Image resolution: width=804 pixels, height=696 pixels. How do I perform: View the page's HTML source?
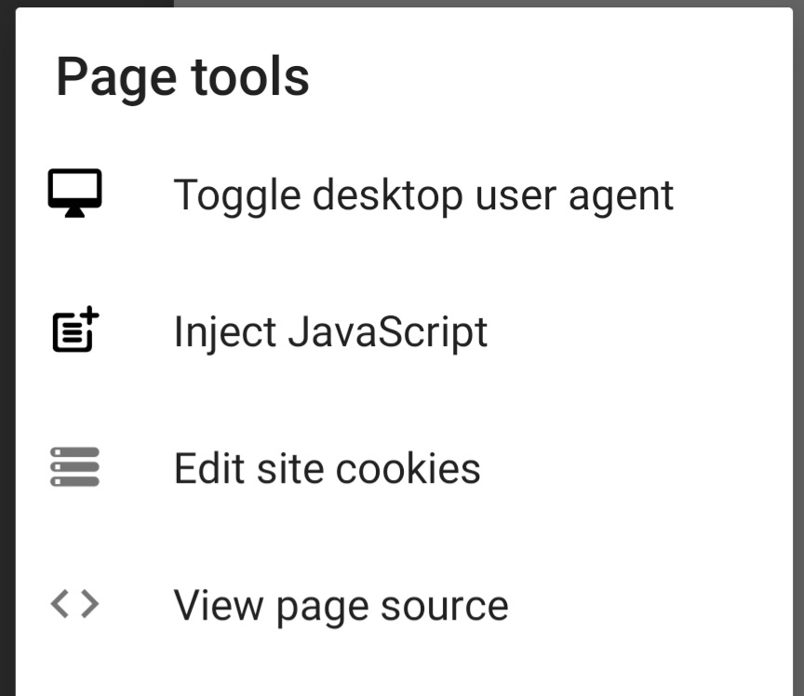pos(341,605)
